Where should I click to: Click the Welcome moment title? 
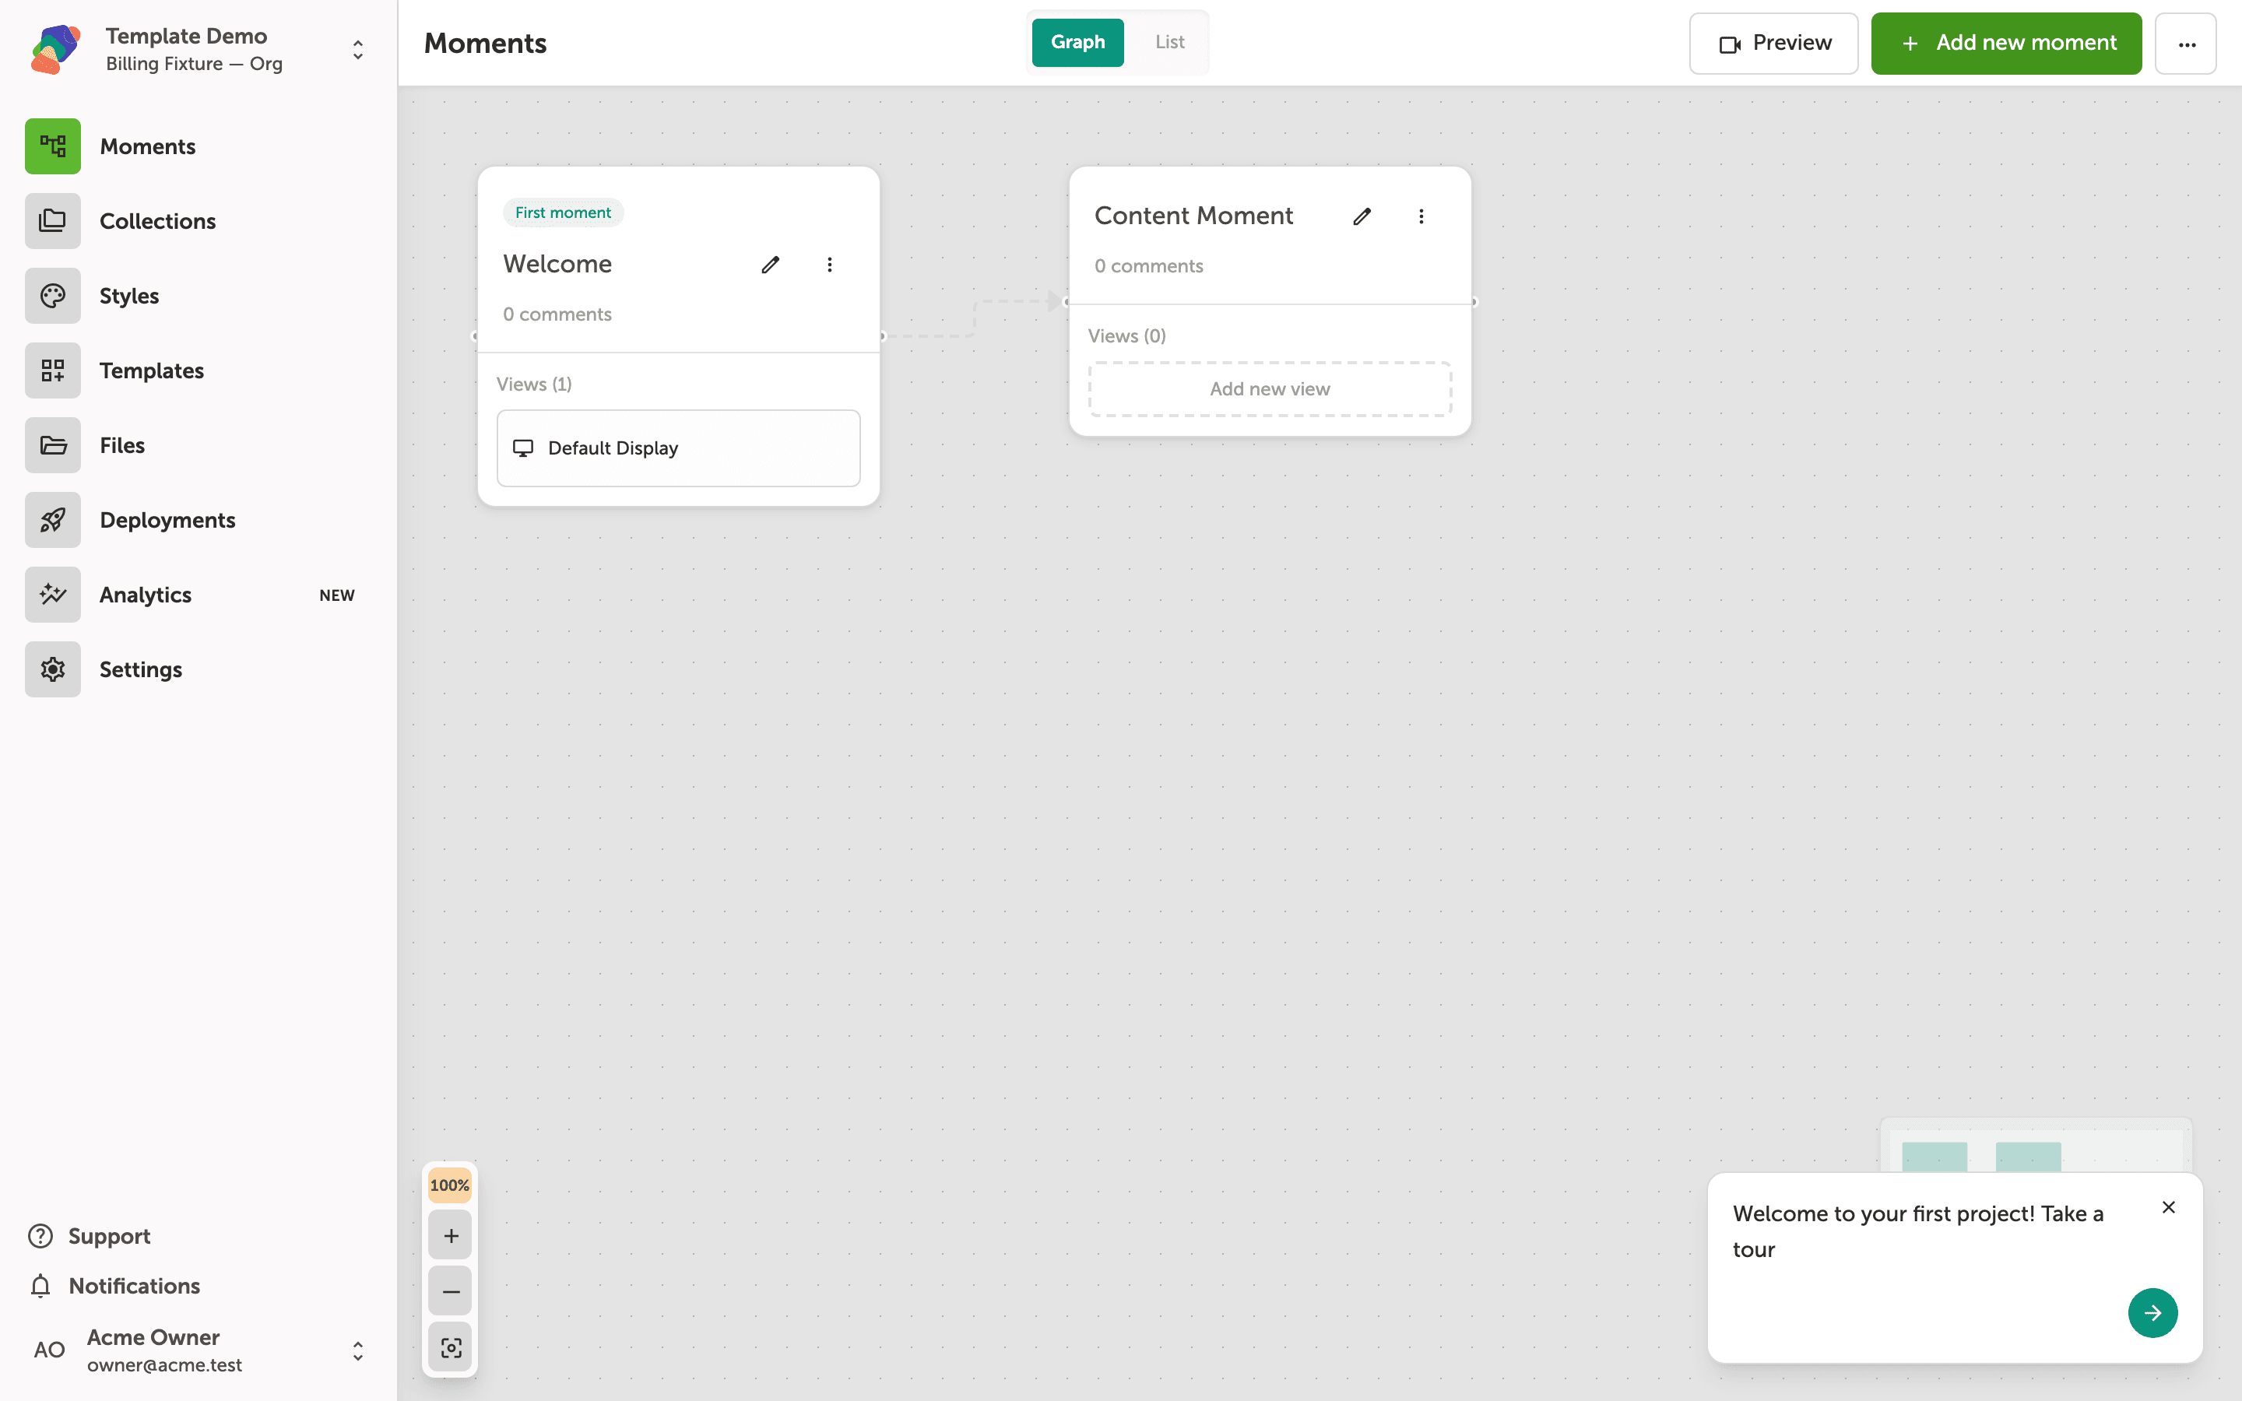point(557,264)
